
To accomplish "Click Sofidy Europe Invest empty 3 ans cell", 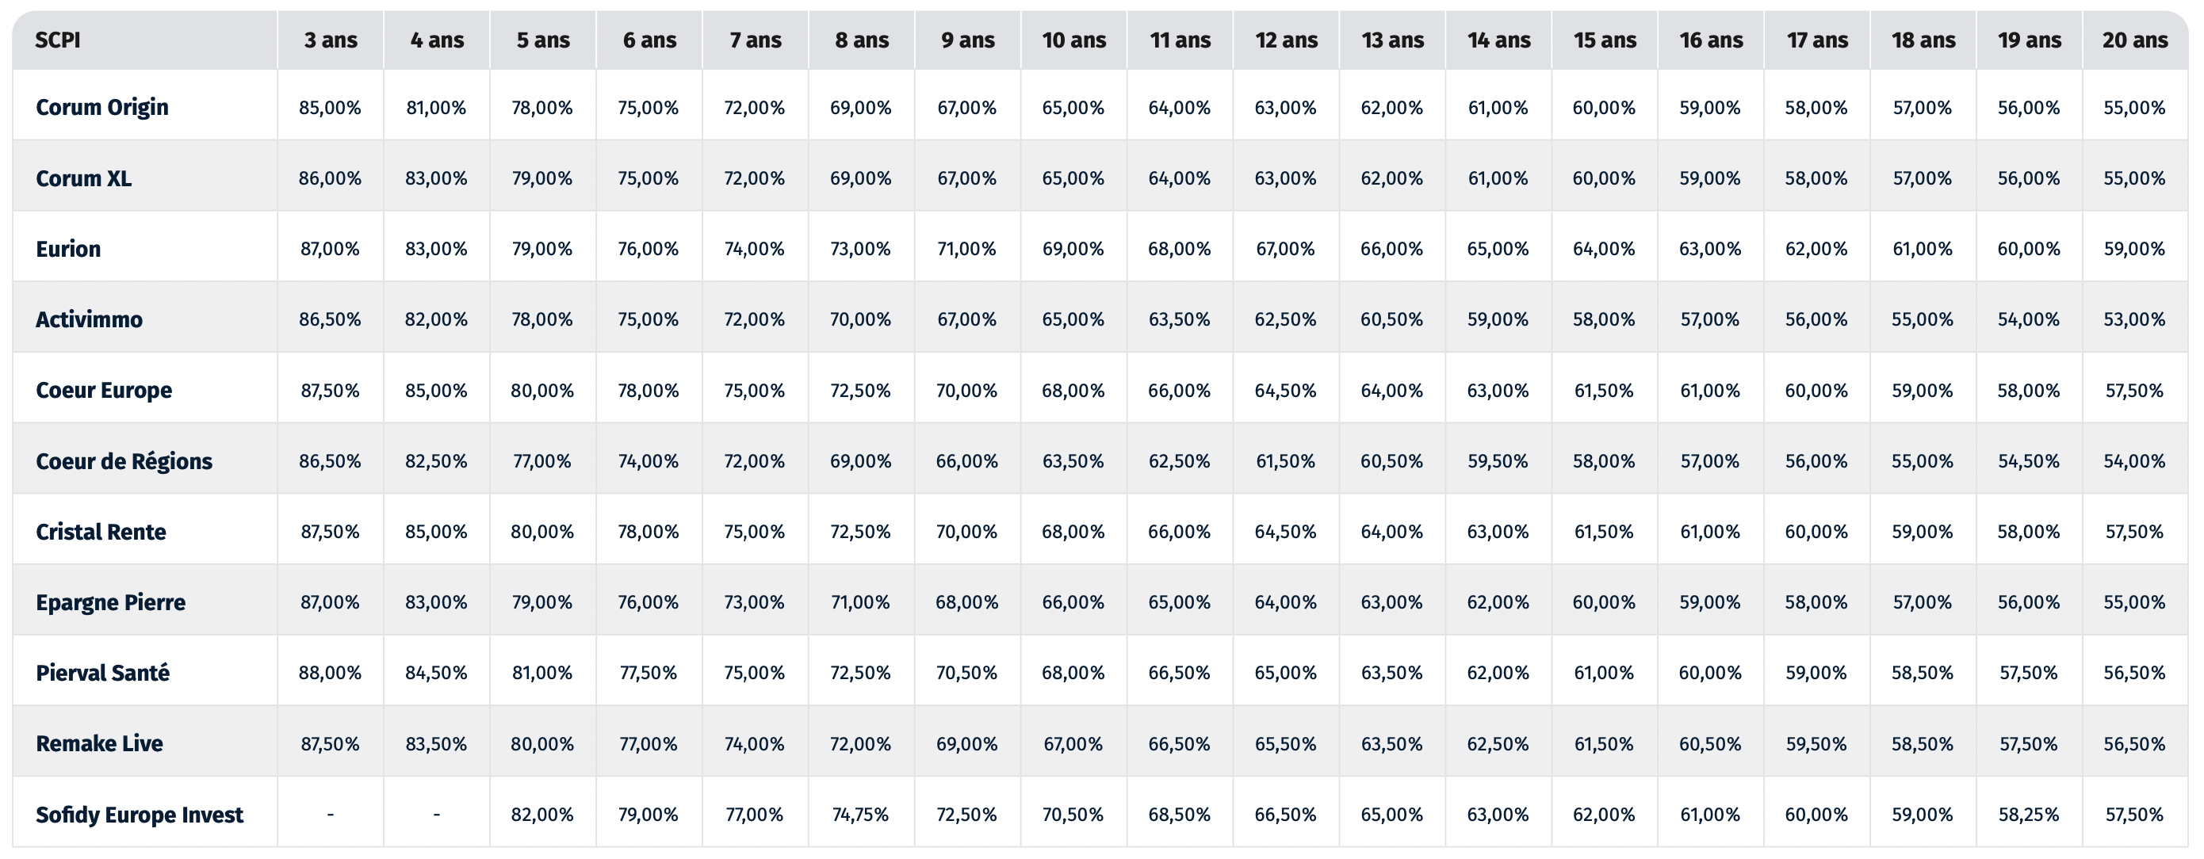I will 331,815.
